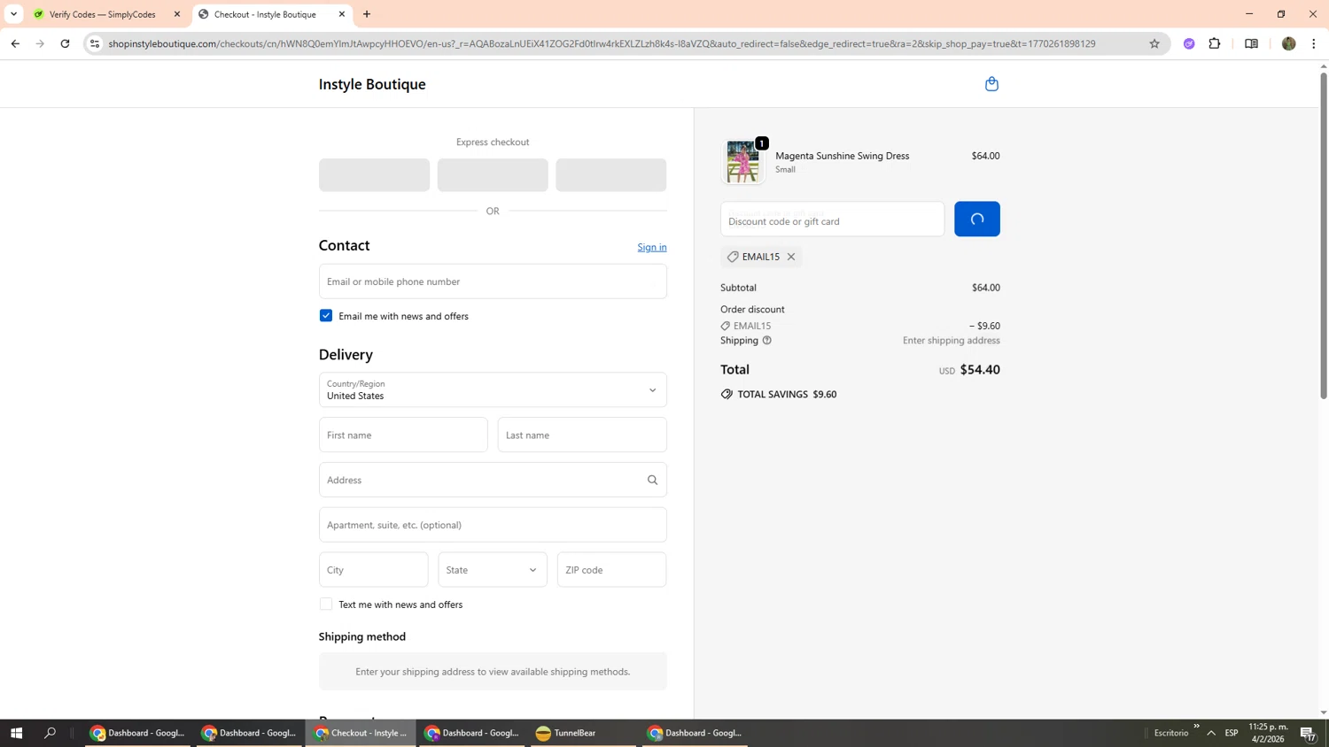Click the 'Enter shipping address' text
1329x747 pixels.
952,341
